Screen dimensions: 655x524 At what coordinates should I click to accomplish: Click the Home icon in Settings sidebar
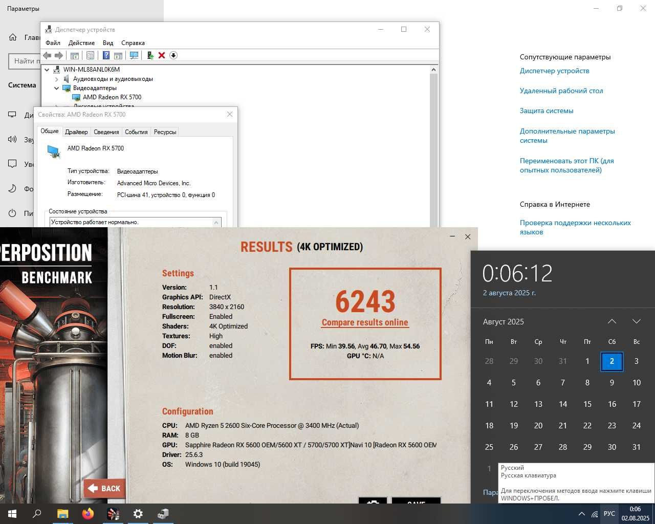13,37
